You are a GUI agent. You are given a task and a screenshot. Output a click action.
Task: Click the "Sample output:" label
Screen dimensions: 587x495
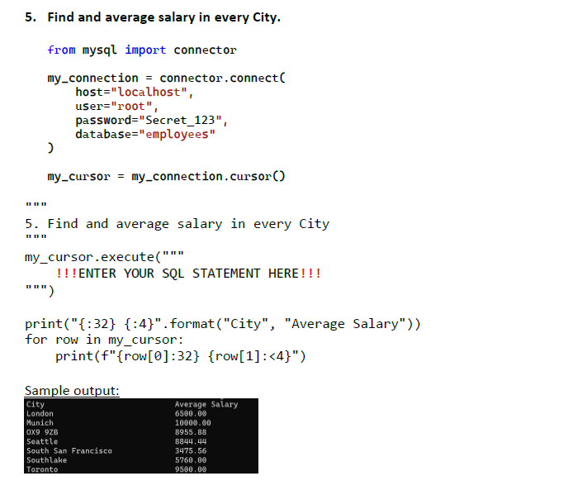tap(72, 390)
